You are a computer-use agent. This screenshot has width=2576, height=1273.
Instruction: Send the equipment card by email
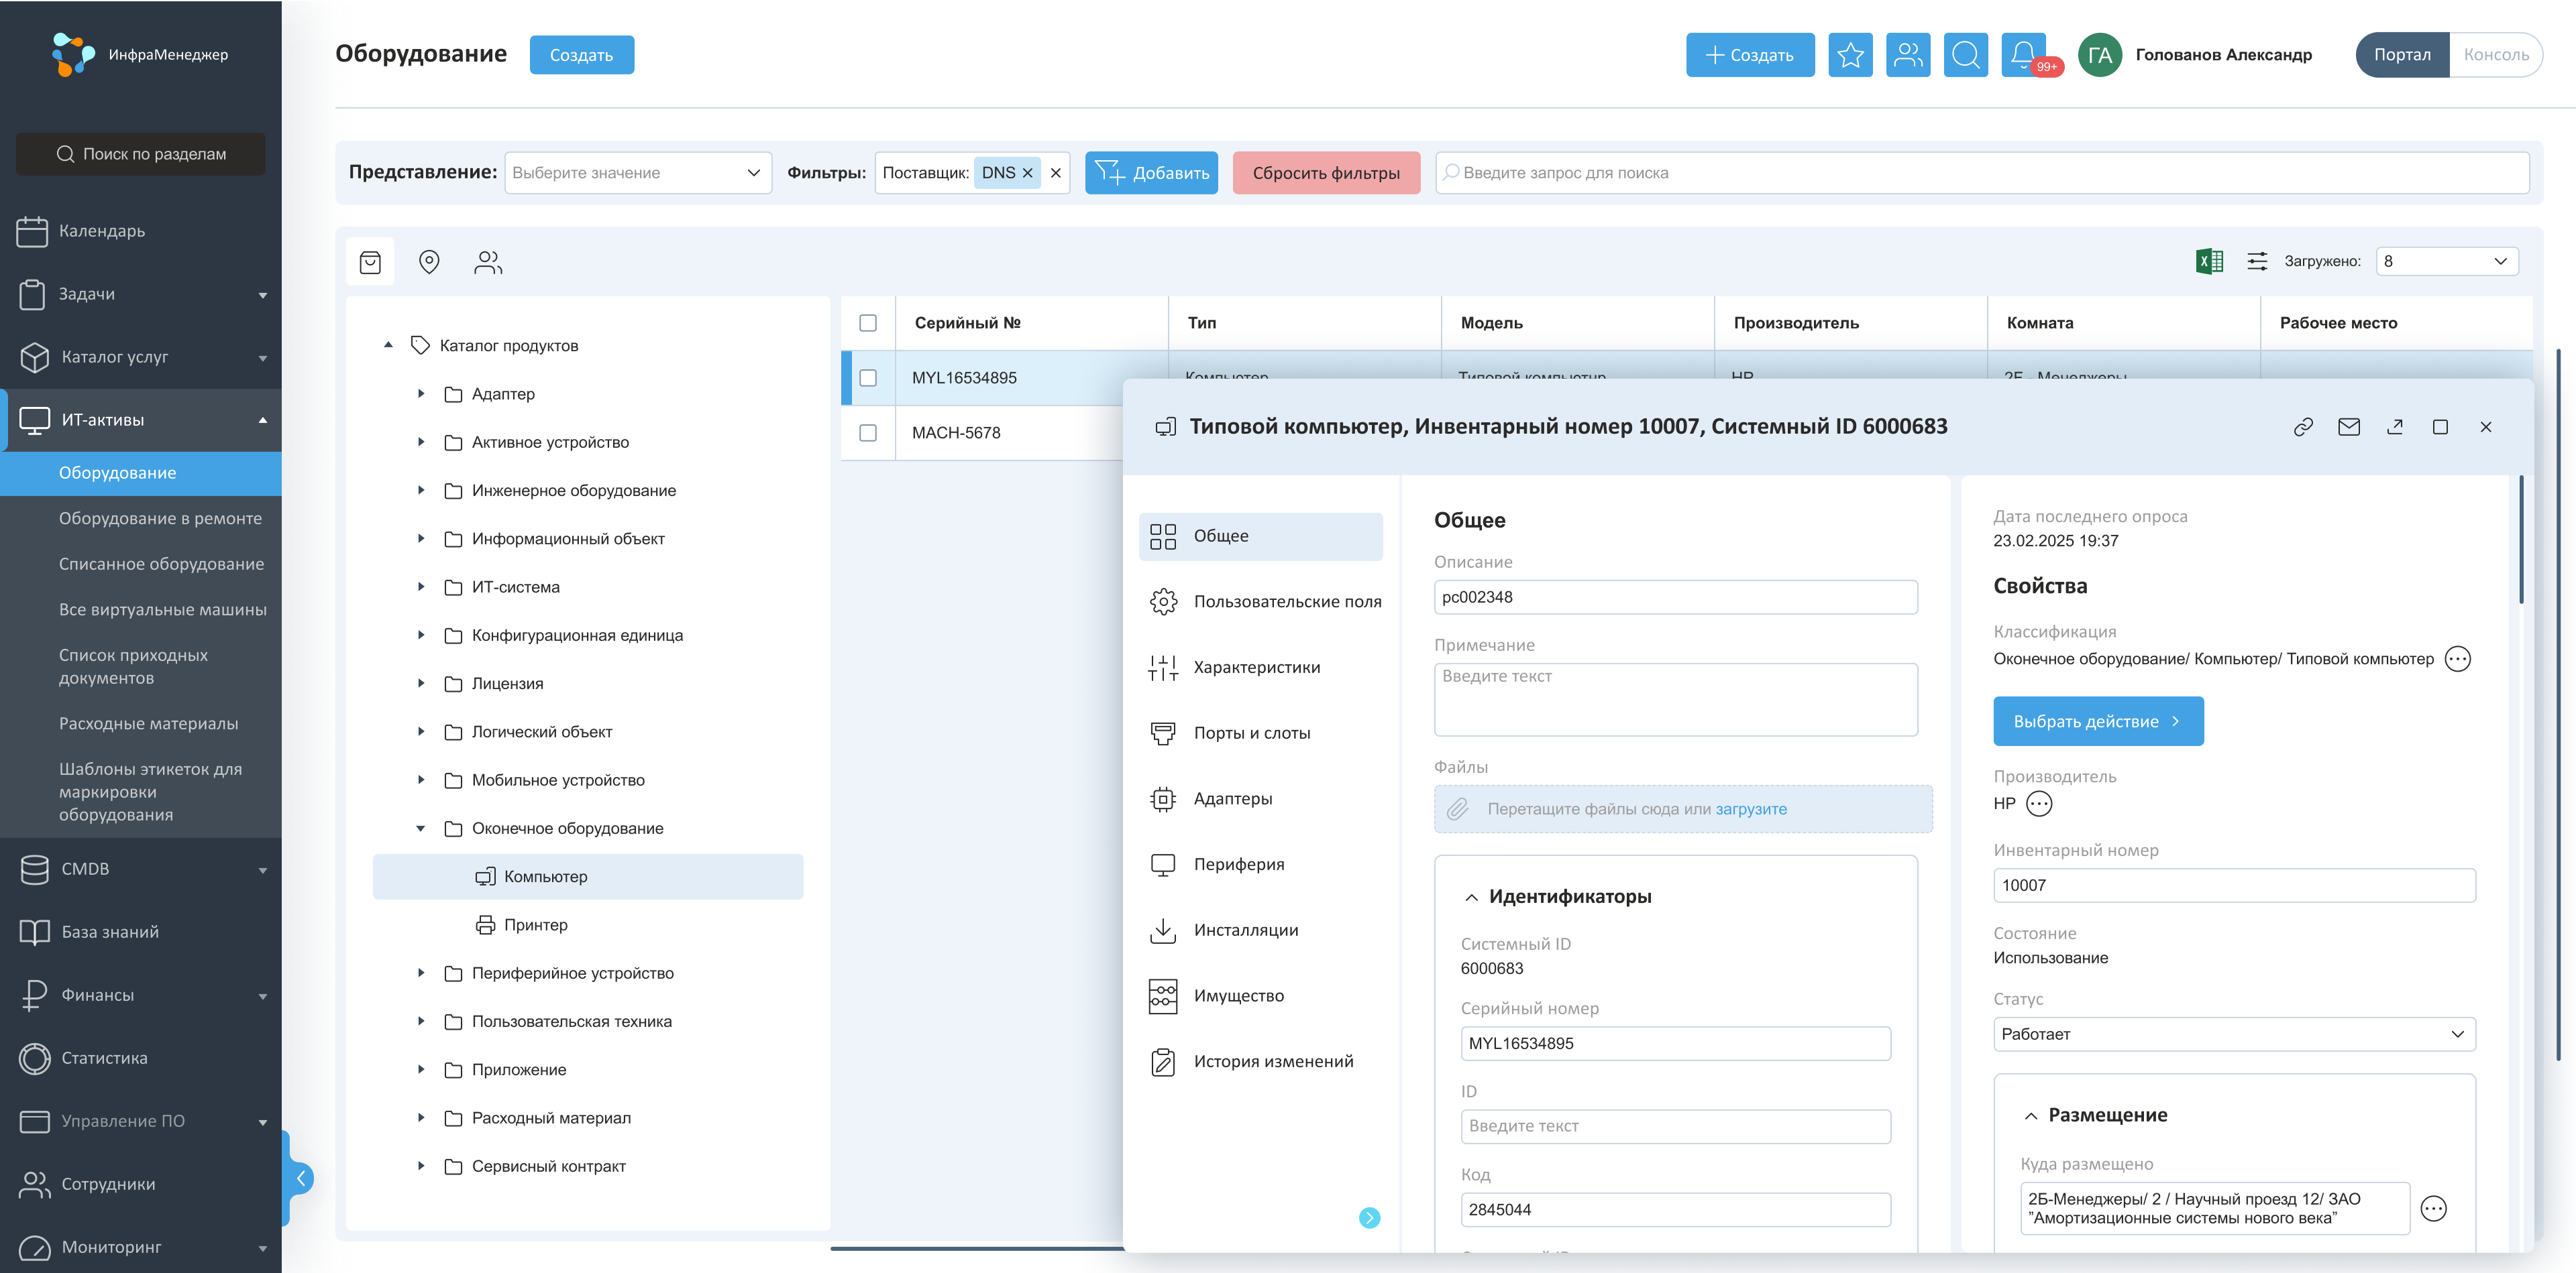tap(2349, 426)
